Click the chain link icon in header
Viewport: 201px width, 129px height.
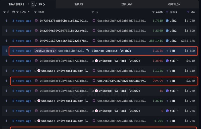[x=8, y=12]
